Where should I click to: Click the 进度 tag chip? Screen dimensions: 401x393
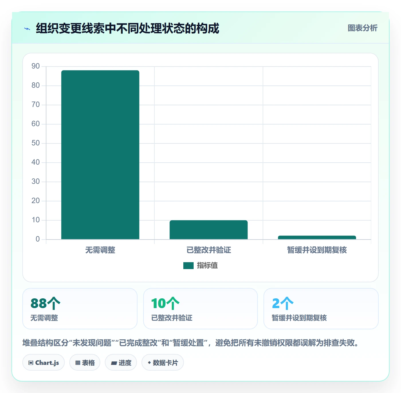tap(121, 363)
